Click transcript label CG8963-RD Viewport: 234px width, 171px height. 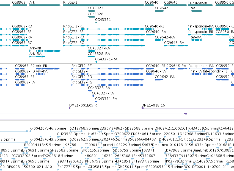click(22, 26)
